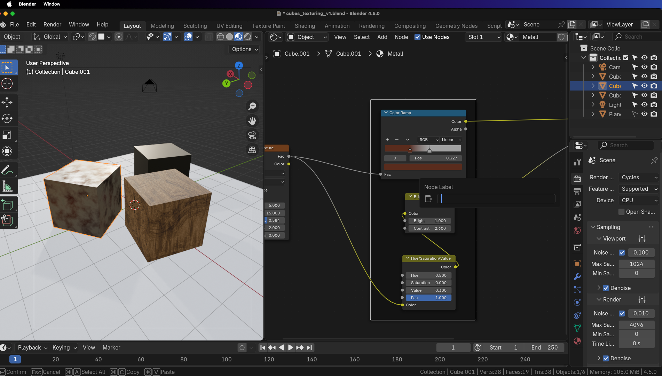Viewport: 662px width, 376px height.
Task: Open the Render menu
Action: click(x=52, y=24)
